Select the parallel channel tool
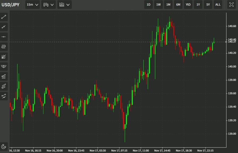The height and width of the screenshot is (153, 238). [4, 86]
